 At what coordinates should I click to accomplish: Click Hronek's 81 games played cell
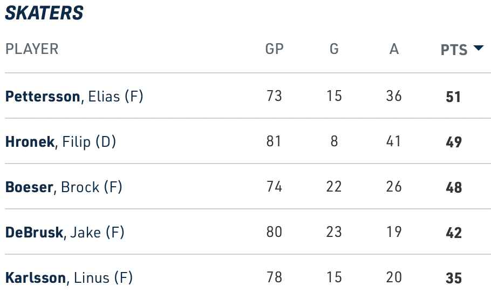coord(274,142)
